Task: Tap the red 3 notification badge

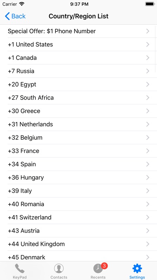Action: [104, 266]
